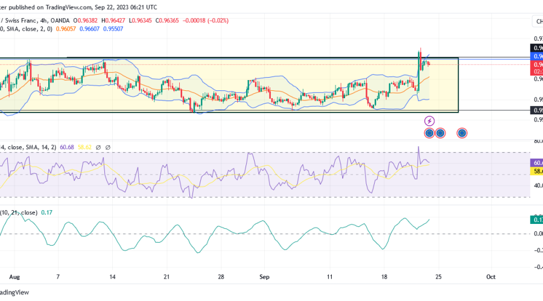This screenshot has width=543, height=301.
Task: Click the blue 0.95507 lower band value
Action: (113, 29)
